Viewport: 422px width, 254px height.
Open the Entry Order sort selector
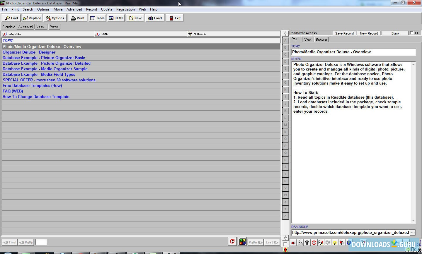[48, 34]
